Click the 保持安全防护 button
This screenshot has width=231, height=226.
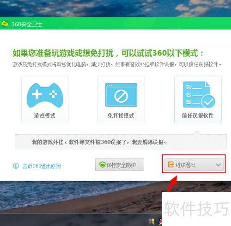pyautogui.click(x=120, y=164)
